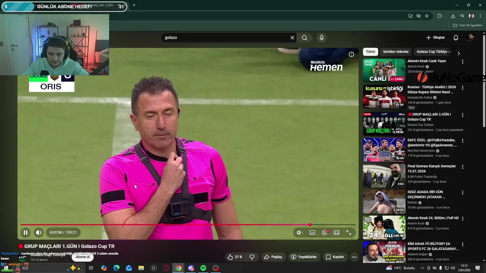
Task: Subscribe with Abone ol button
Action: click(x=82, y=257)
